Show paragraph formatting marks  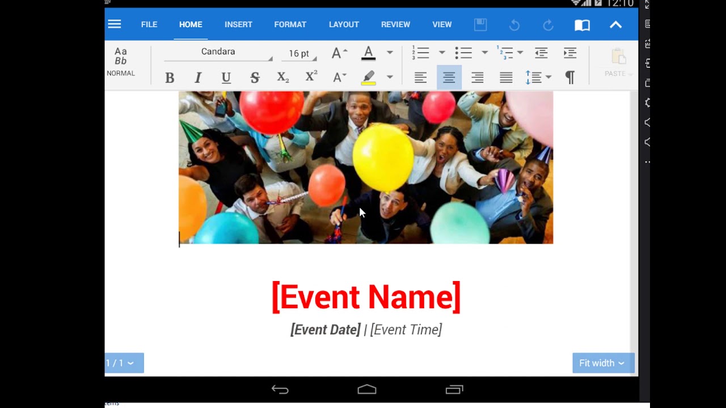[570, 78]
